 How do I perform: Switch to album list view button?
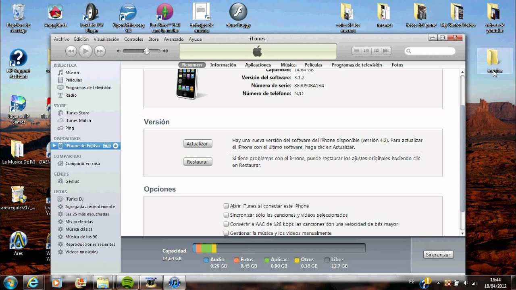[x=366, y=51]
